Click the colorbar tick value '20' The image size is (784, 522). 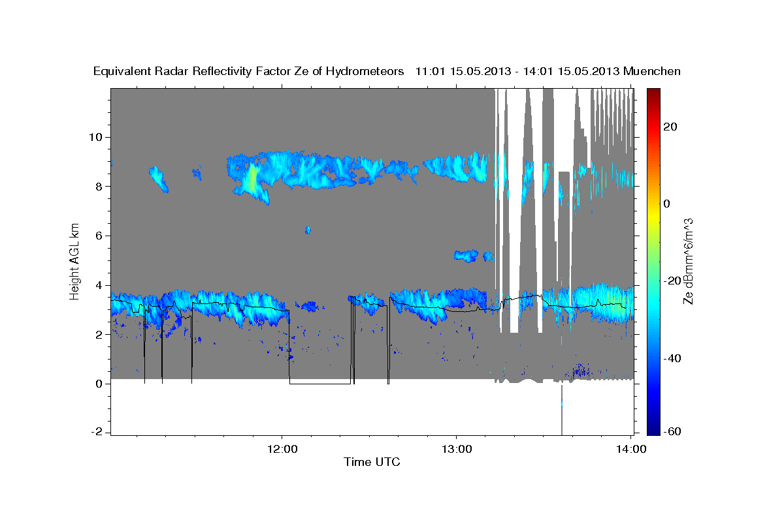point(669,126)
